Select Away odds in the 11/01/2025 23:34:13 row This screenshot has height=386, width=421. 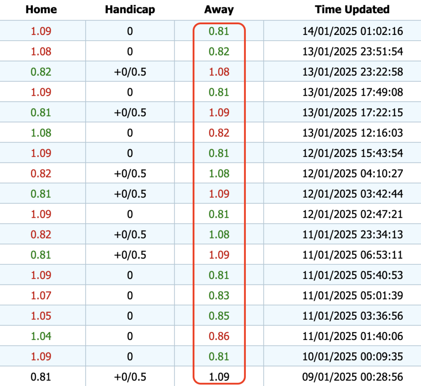(x=219, y=234)
